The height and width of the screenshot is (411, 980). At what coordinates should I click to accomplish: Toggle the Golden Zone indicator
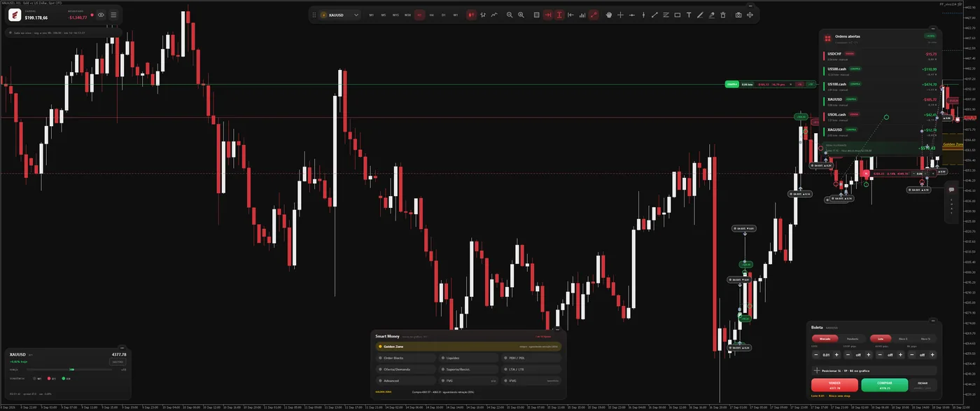pos(468,346)
